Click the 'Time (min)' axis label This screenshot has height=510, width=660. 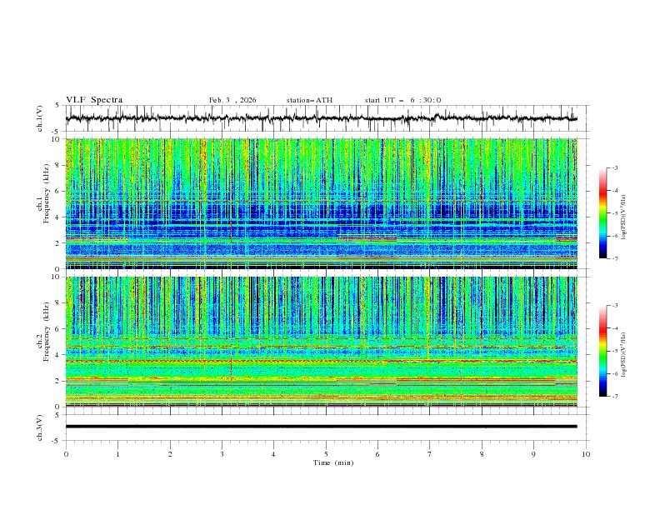coord(333,462)
